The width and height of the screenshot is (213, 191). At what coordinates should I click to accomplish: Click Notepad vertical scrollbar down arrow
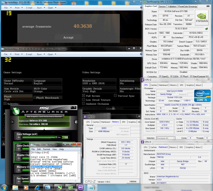point(79,178)
